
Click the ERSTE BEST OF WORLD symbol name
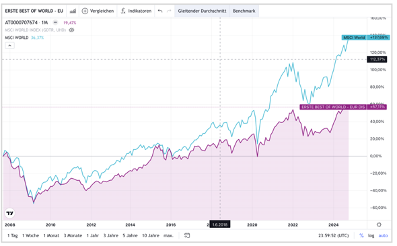[34, 11]
